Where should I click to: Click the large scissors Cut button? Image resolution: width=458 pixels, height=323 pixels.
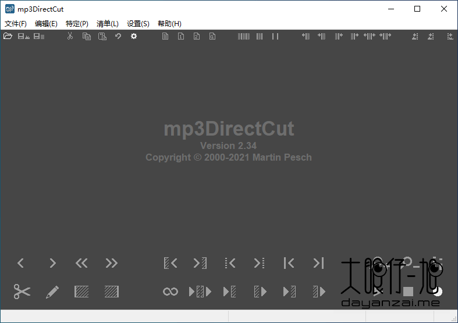[x=22, y=292]
